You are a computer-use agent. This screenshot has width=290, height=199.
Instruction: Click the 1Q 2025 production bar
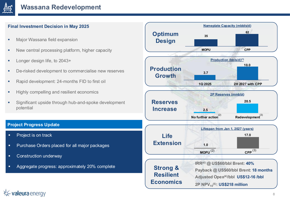[205, 78]
